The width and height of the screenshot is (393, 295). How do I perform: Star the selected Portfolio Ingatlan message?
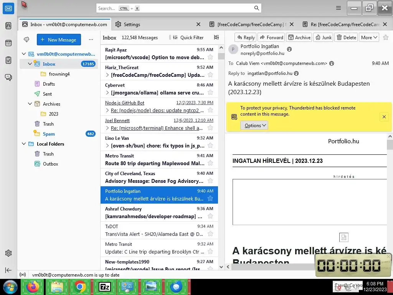[210, 199]
